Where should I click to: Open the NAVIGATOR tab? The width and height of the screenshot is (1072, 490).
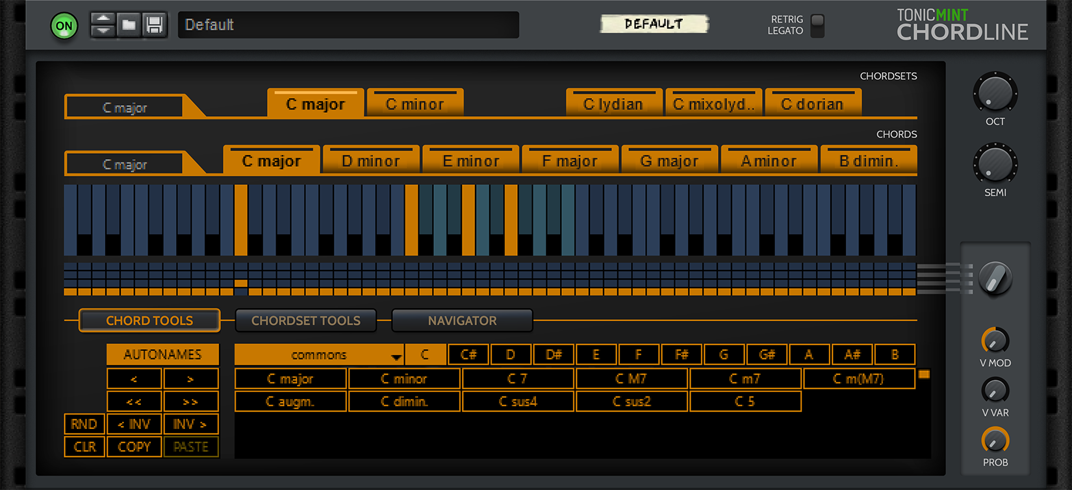pos(462,321)
